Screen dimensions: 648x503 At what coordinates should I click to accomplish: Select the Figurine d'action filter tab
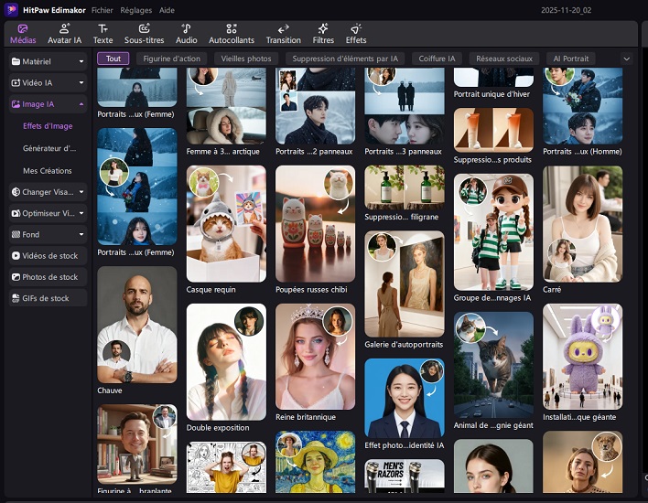point(171,59)
